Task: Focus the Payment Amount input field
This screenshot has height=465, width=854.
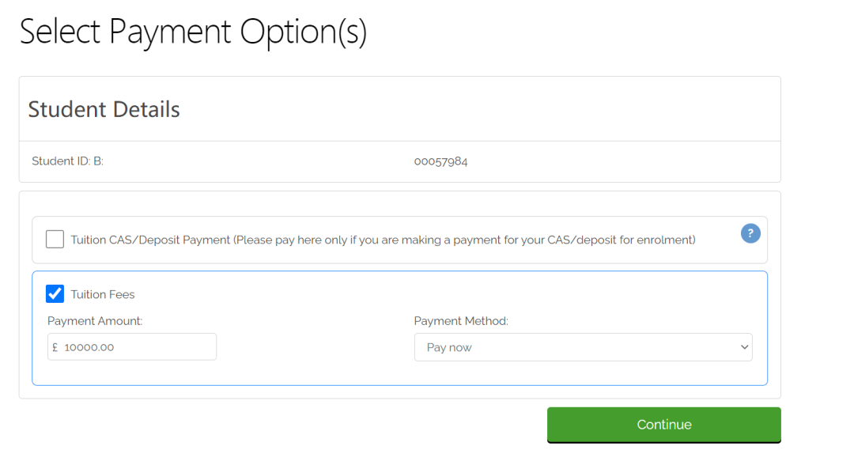Action: click(132, 347)
